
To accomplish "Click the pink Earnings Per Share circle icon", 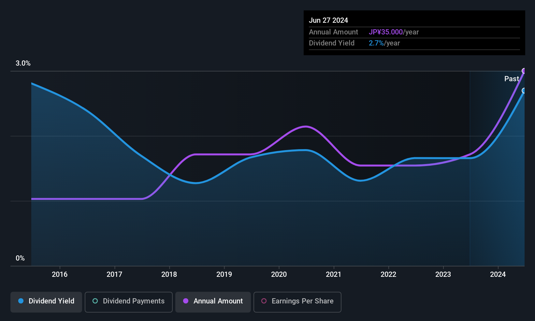I will coord(264,301).
